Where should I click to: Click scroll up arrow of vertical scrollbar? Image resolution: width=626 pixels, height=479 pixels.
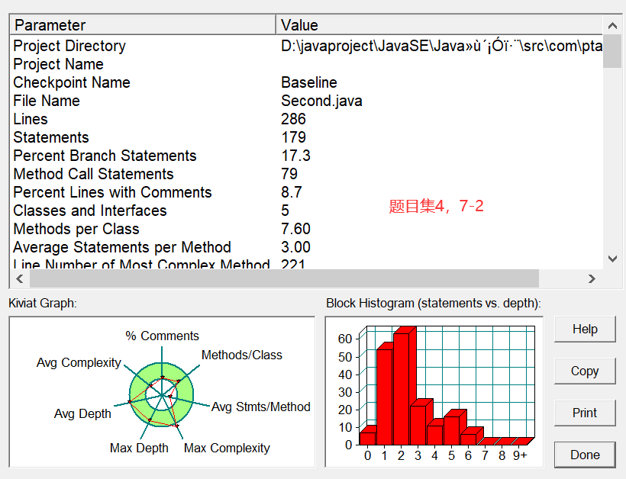pyautogui.click(x=612, y=26)
